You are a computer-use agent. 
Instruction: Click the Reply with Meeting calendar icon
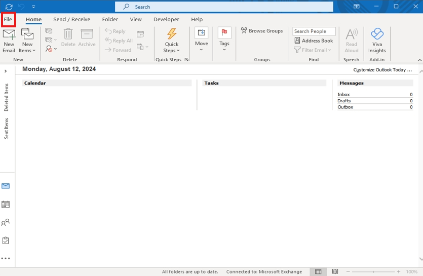pos(140,34)
